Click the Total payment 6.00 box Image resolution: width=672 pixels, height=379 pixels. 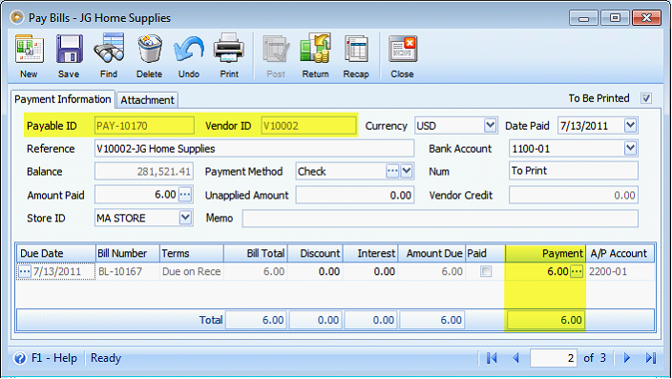pos(546,320)
